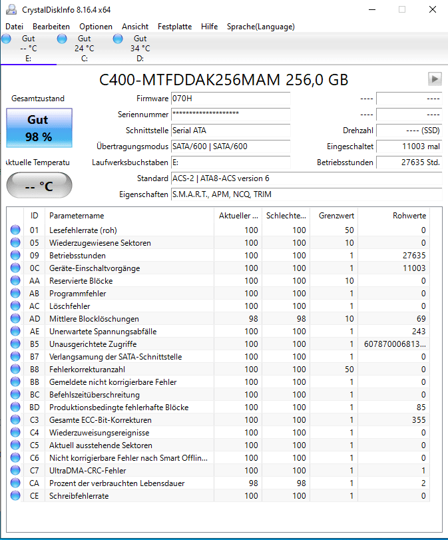Select drive E: tab

coord(28,49)
